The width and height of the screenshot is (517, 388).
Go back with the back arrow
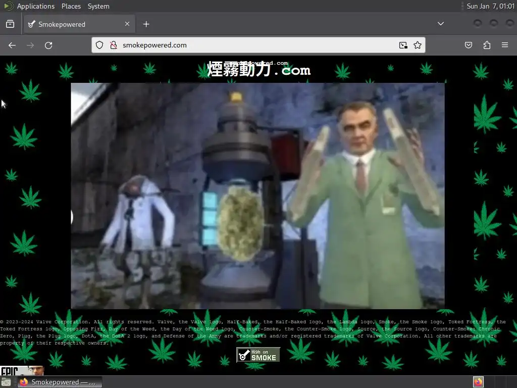(12, 45)
